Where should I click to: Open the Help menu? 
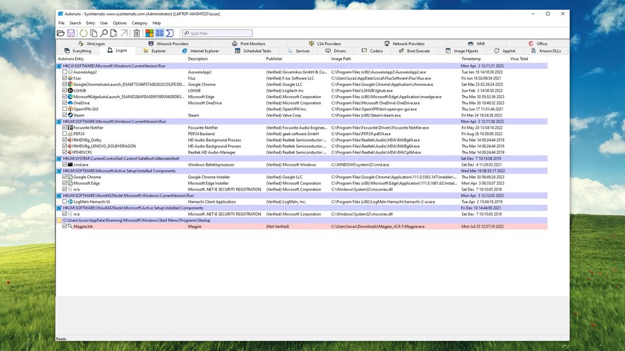pos(157,23)
